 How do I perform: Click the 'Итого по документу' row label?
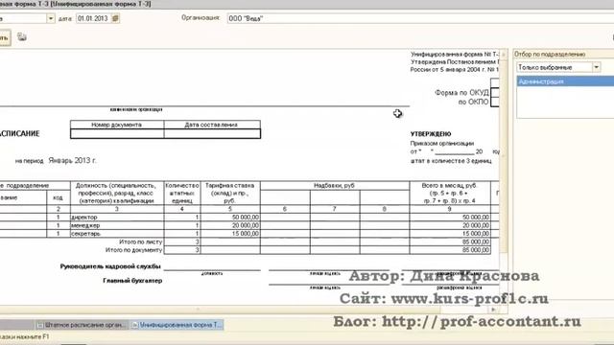133,250
